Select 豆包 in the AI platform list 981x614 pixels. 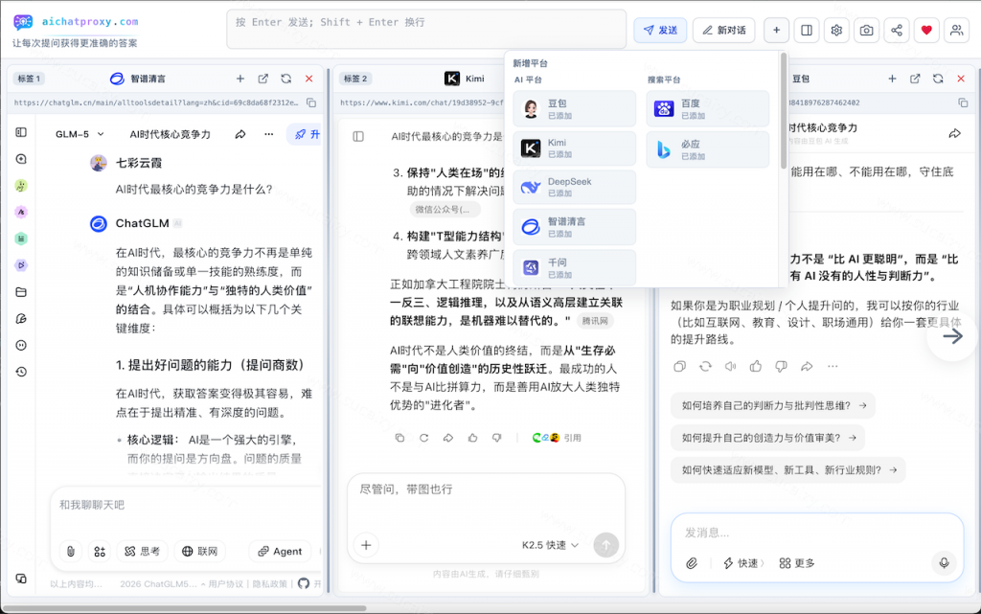click(575, 109)
